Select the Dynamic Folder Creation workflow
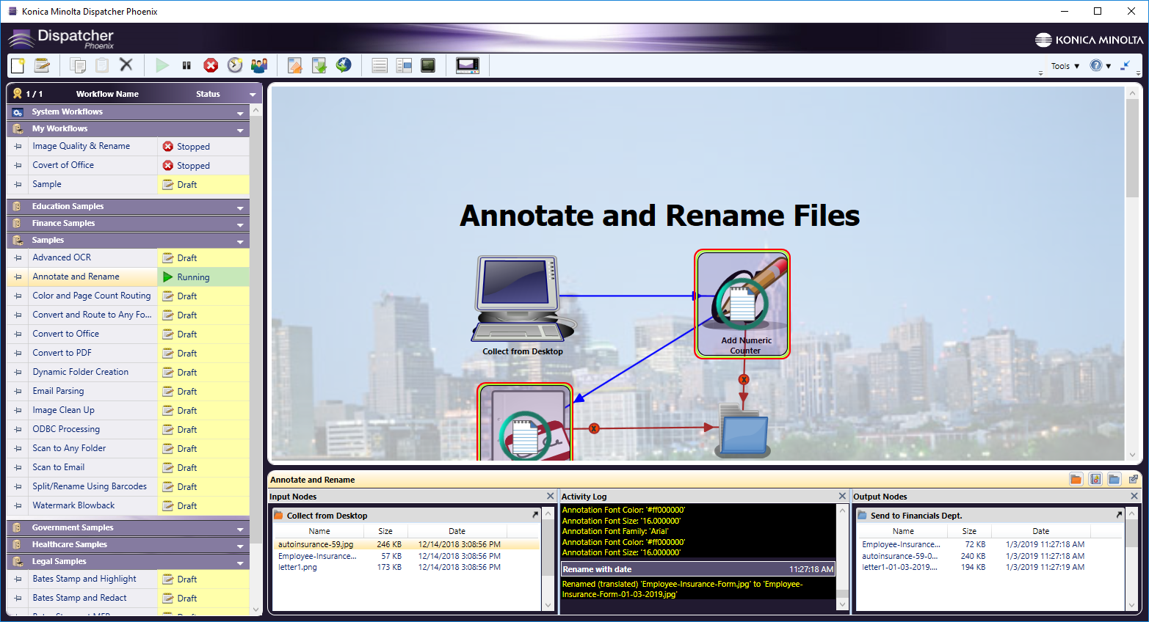The height and width of the screenshot is (622, 1149). click(80, 372)
